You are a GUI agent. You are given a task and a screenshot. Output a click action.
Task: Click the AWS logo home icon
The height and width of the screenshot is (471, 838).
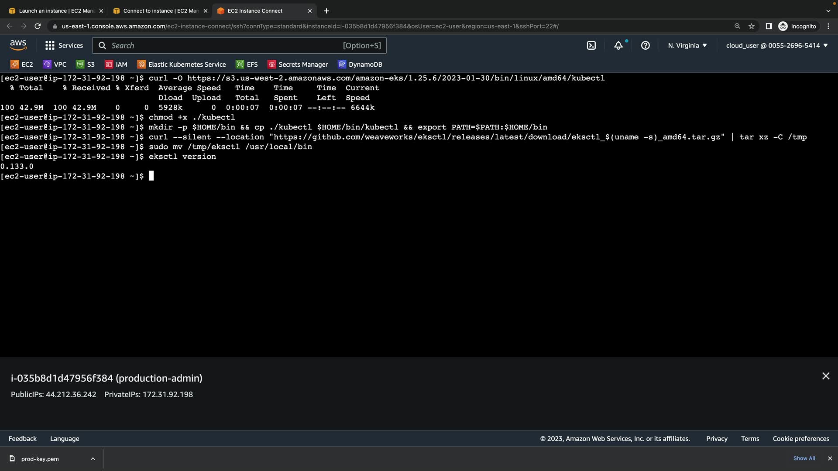coord(18,45)
